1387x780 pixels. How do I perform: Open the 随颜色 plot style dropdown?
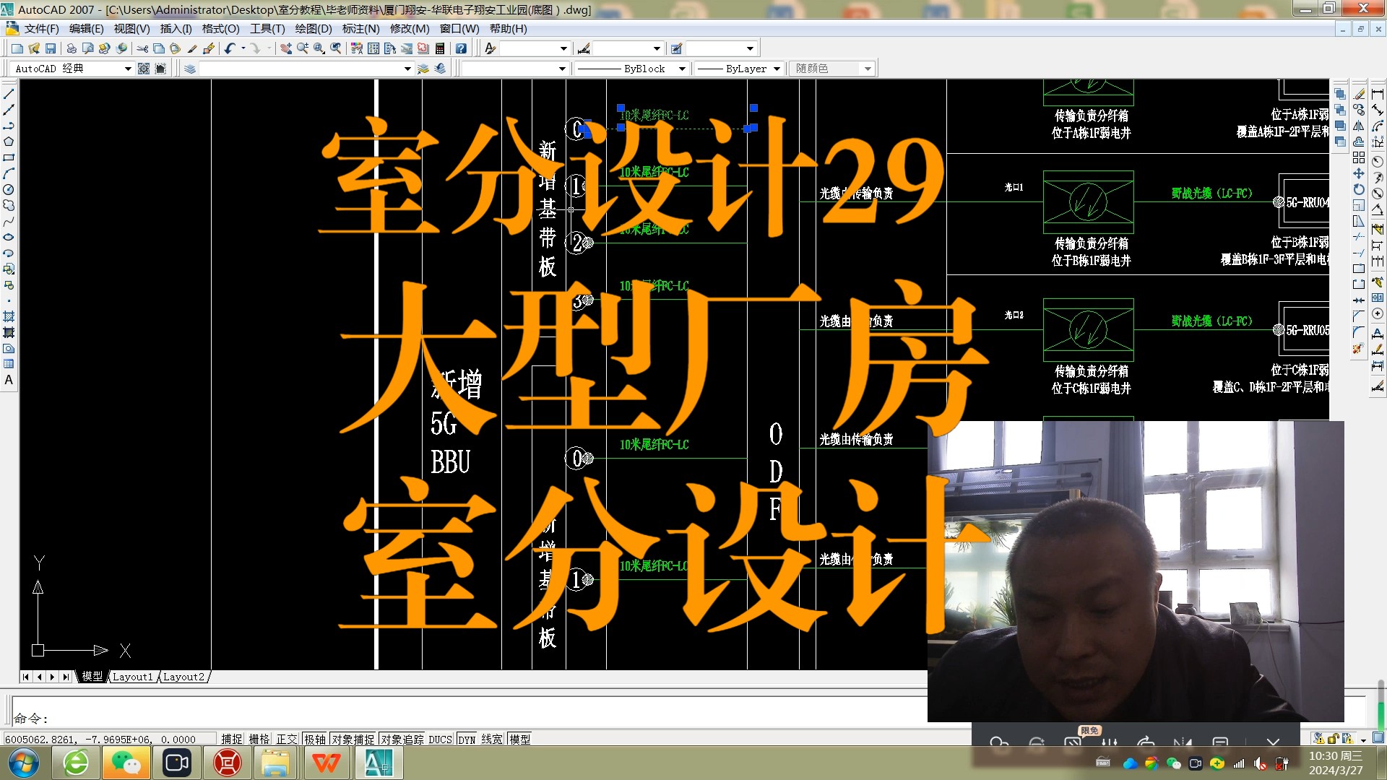[868, 69]
